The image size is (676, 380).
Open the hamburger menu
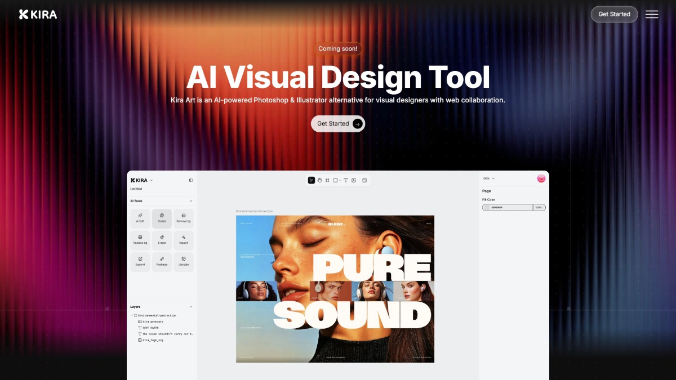pos(652,15)
